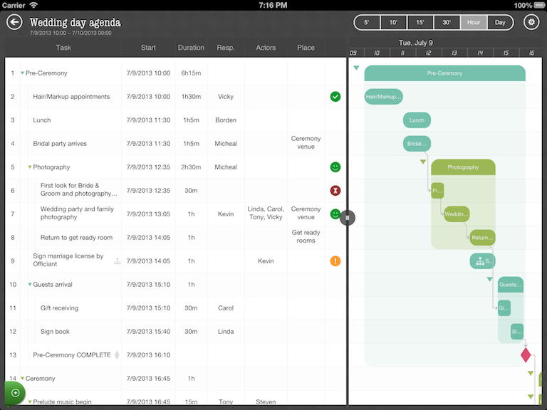This screenshot has width=547, height=410.
Task: Click the Start column header
Action: tap(148, 48)
